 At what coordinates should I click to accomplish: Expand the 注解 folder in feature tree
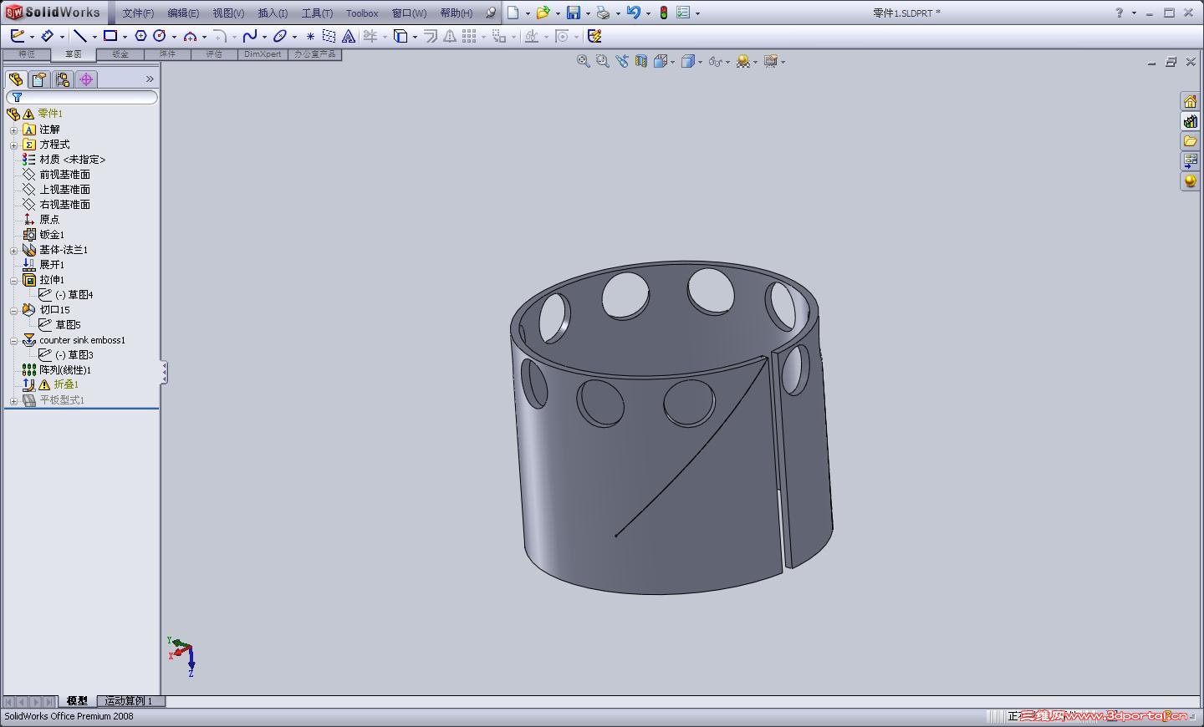click(13, 130)
